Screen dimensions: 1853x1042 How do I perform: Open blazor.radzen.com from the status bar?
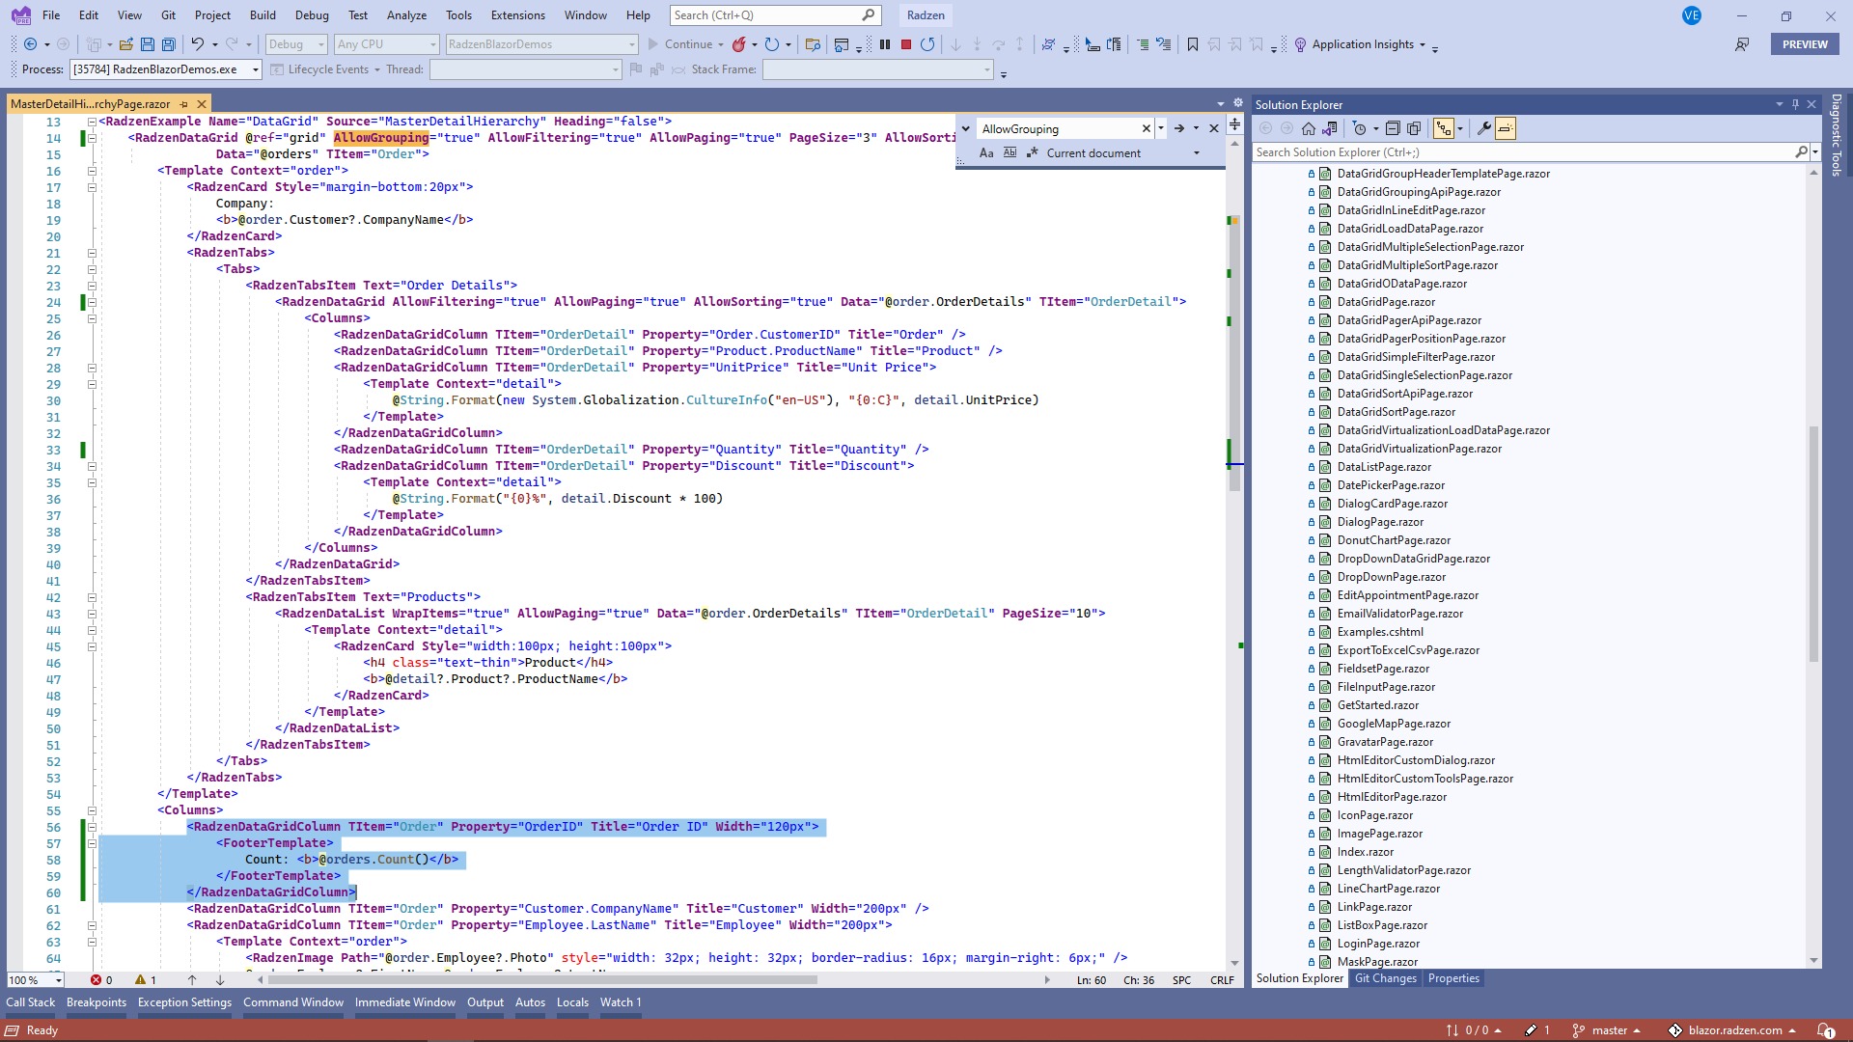click(x=1733, y=1029)
